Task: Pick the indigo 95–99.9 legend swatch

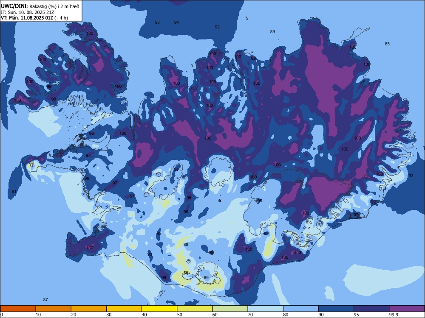Action: tap(371, 309)
